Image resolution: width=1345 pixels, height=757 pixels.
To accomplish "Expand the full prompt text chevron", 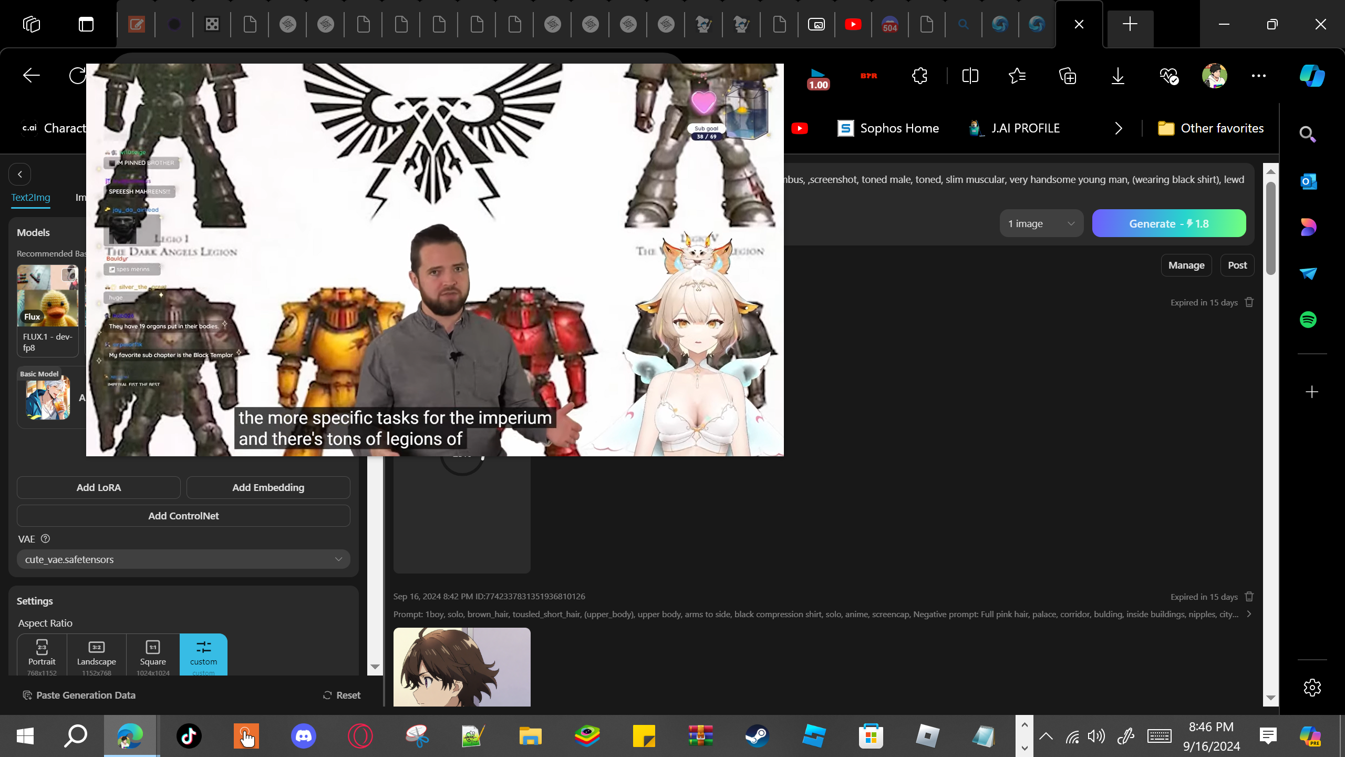I will [1249, 614].
